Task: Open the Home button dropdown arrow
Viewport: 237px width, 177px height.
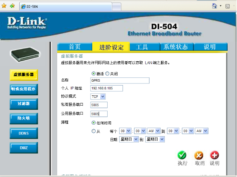Action: pos(220,6)
